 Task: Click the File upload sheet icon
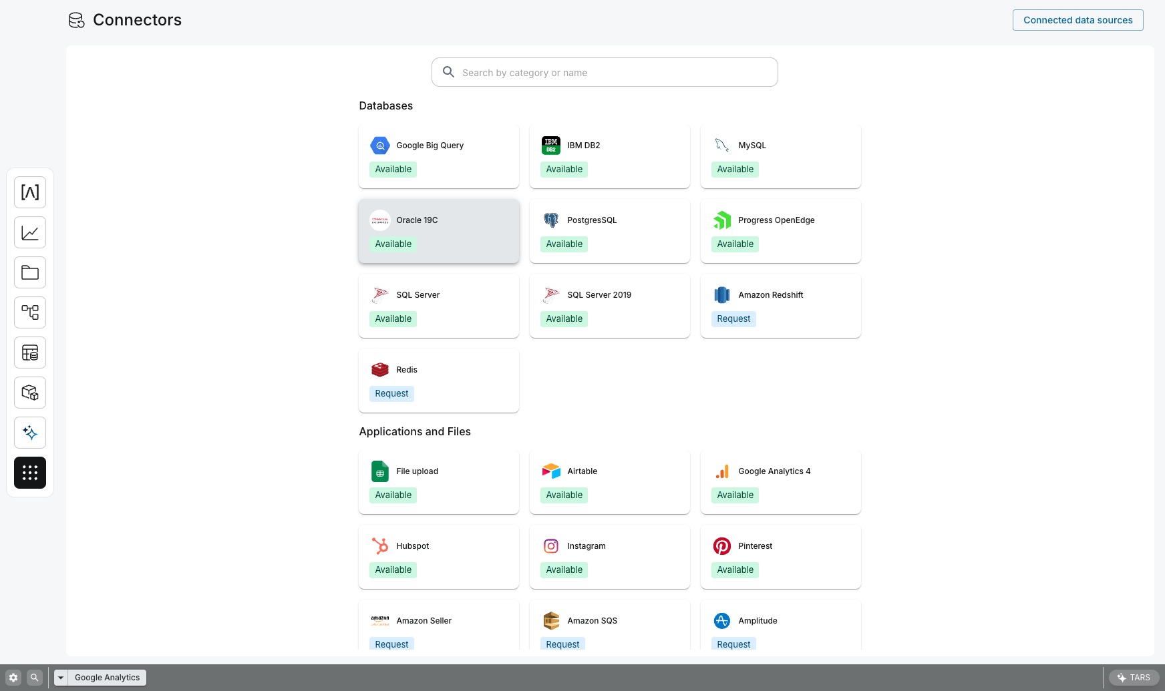point(380,471)
